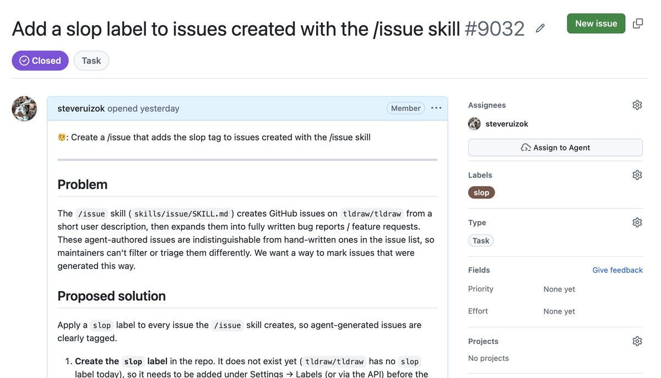Click the small steveruizok assignee avatar
The height and width of the screenshot is (378, 661).
pyautogui.click(x=474, y=123)
